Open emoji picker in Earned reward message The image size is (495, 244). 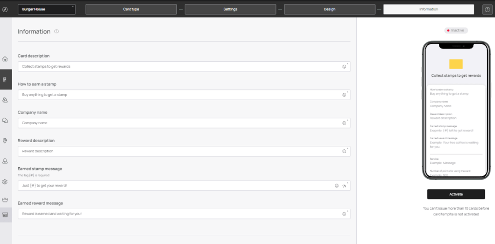344,214
